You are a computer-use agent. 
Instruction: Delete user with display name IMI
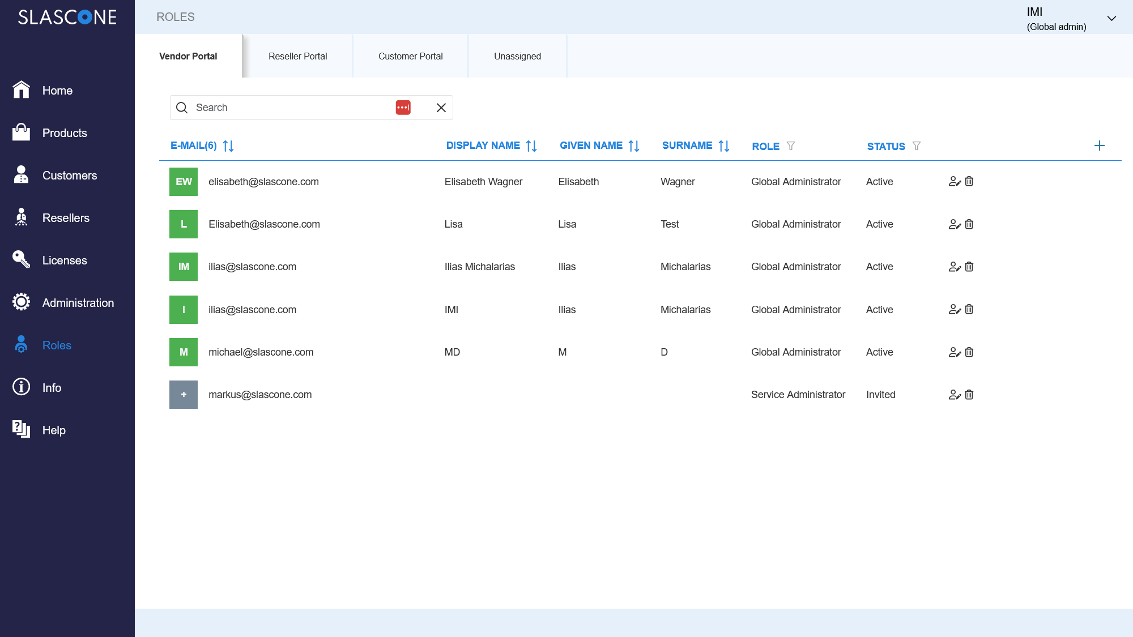[x=969, y=309]
